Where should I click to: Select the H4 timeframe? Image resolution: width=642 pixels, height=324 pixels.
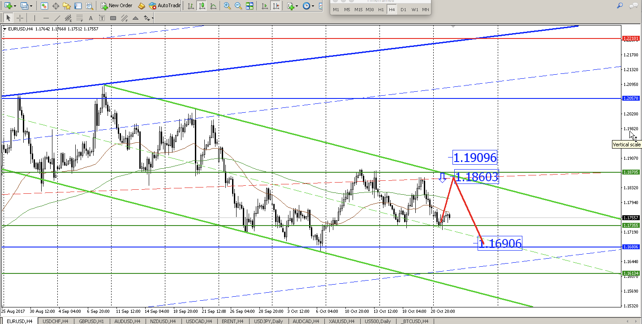click(392, 9)
